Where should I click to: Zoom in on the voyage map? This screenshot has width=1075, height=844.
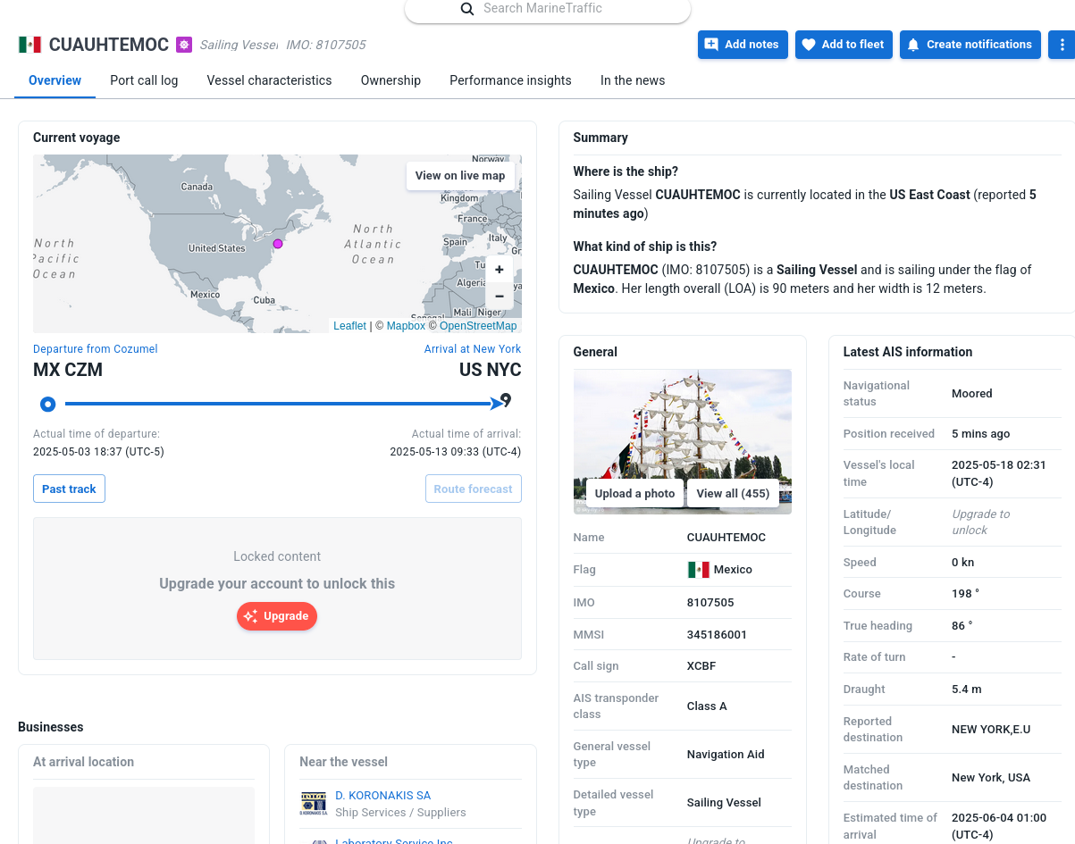500,270
